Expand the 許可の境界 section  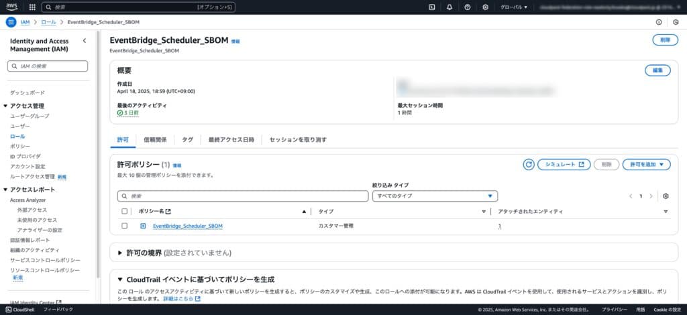pyautogui.click(x=120, y=253)
